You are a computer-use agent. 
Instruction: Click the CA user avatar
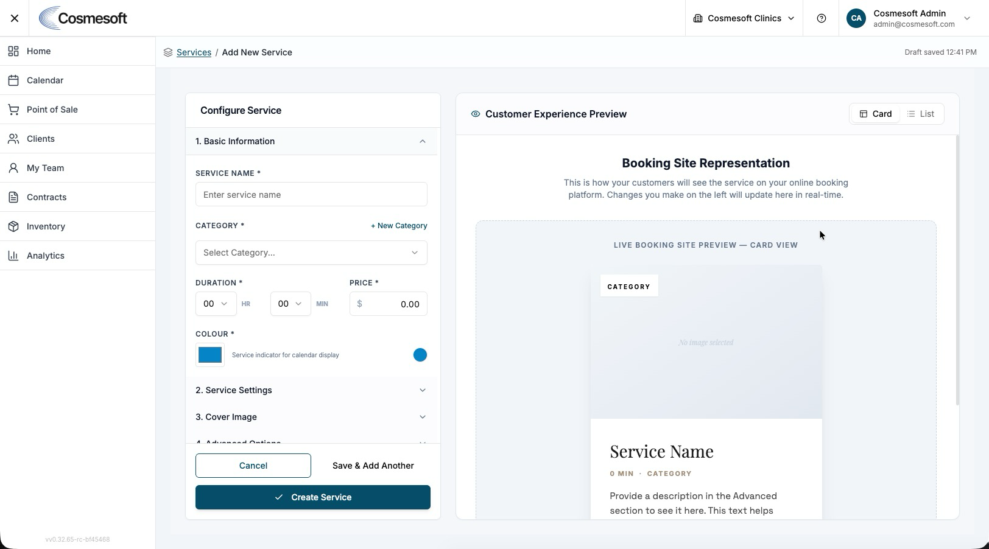click(x=856, y=18)
